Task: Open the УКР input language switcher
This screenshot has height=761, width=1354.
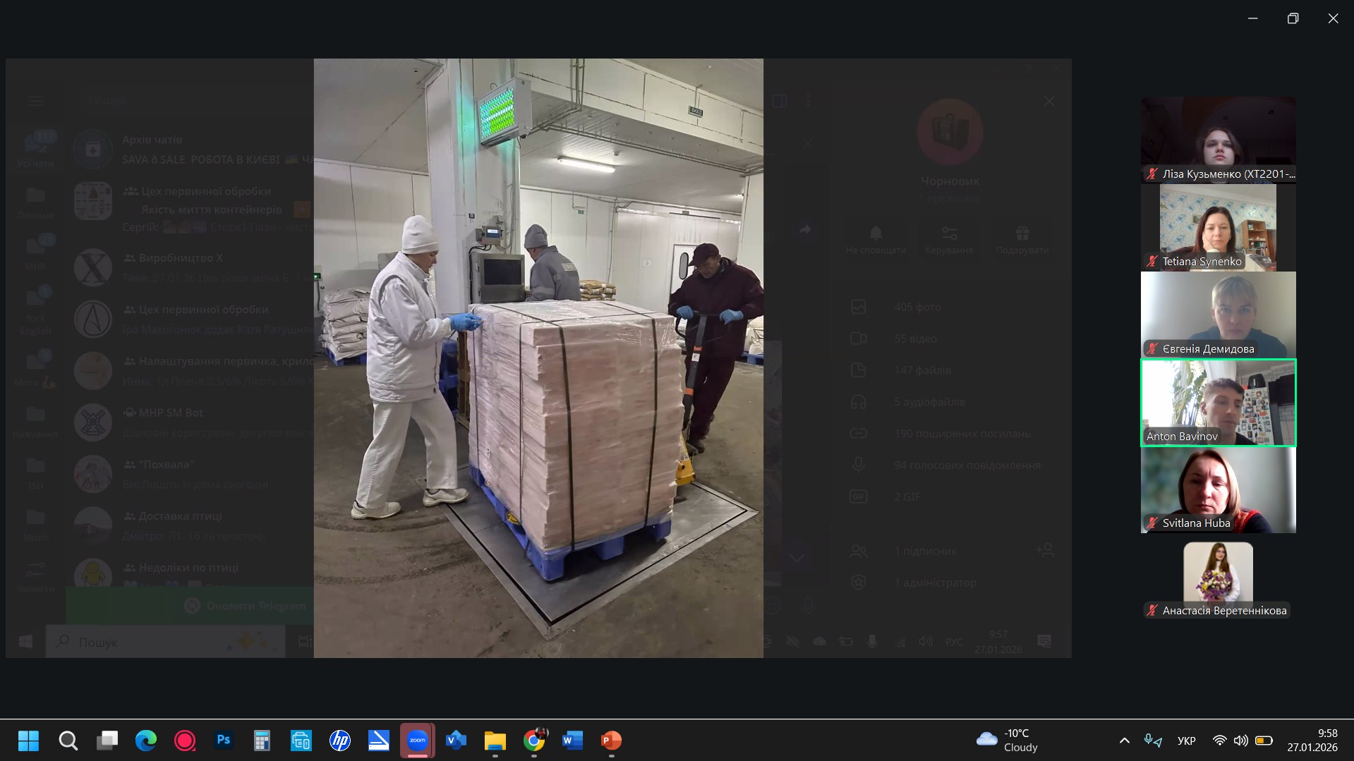Action: (1186, 741)
